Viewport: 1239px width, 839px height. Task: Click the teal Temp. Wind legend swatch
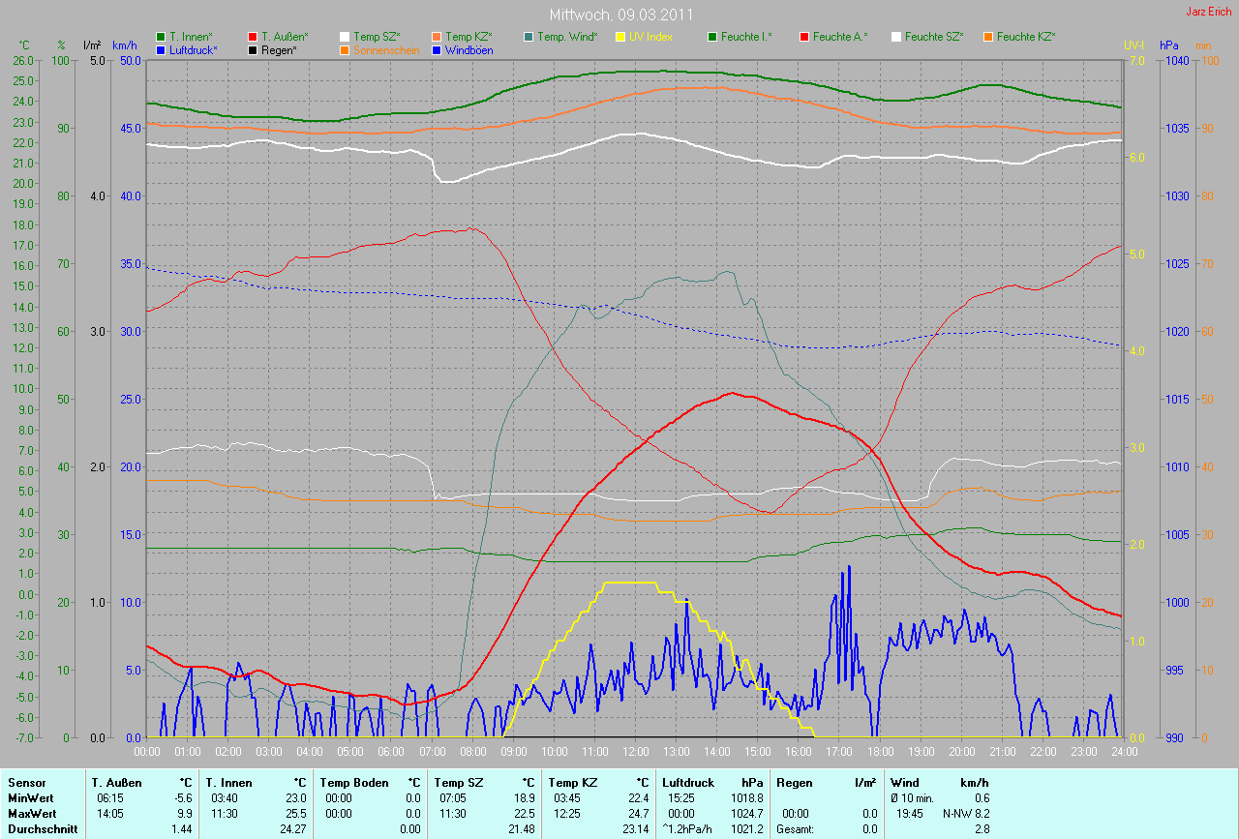pyautogui.click(x=529, y=37)
